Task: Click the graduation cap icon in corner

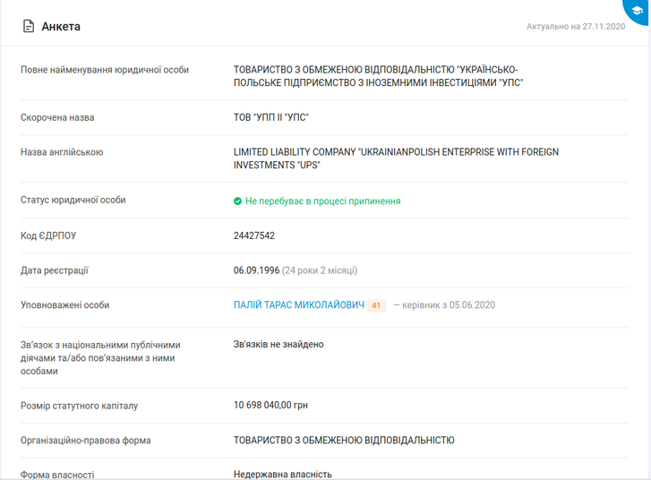Action: tap(638, 11)
